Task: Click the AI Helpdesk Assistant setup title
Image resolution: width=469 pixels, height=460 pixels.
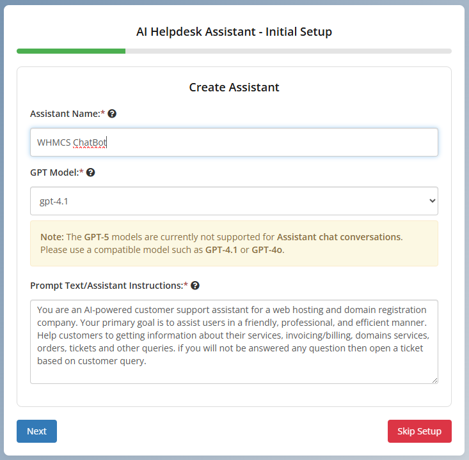Action: point(234,31)
